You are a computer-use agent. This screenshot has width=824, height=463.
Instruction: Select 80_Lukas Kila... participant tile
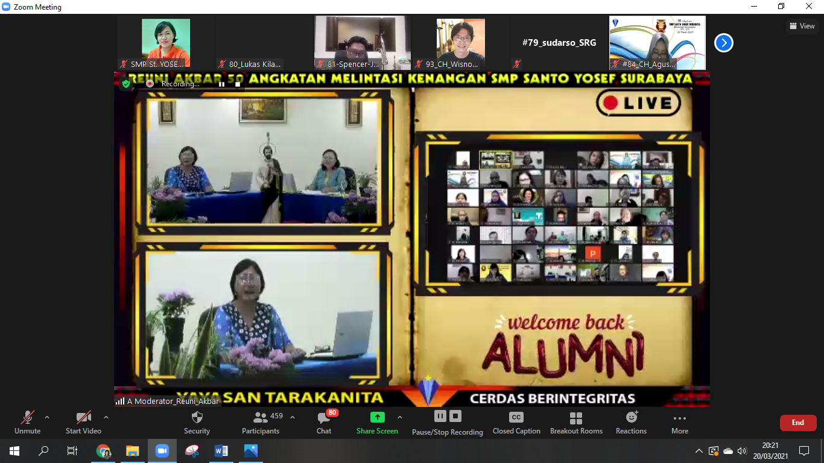point(264,43)
